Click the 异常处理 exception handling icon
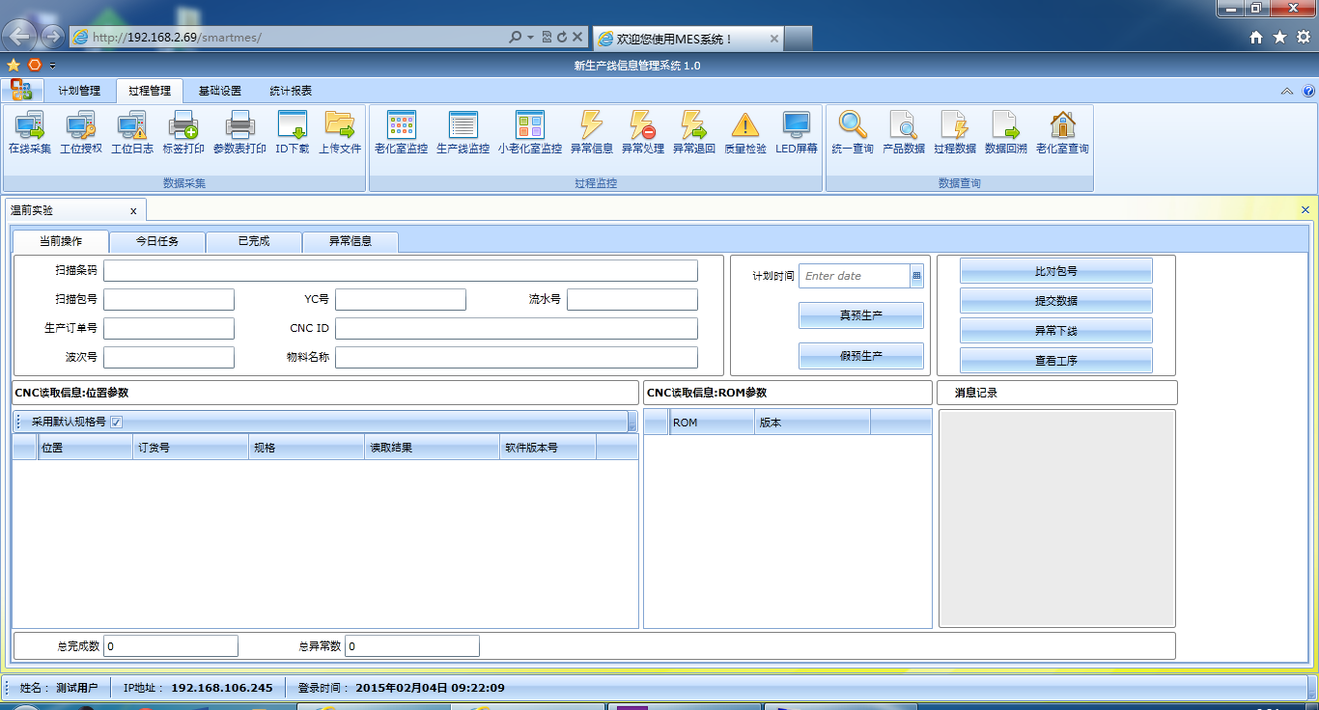 642,132
